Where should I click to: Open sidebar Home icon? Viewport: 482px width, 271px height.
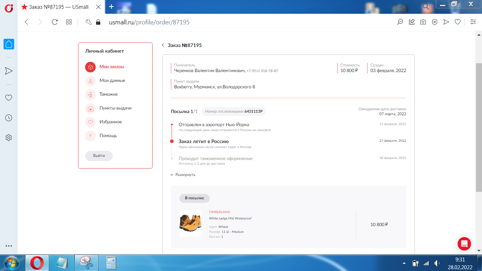coord(9,44)
